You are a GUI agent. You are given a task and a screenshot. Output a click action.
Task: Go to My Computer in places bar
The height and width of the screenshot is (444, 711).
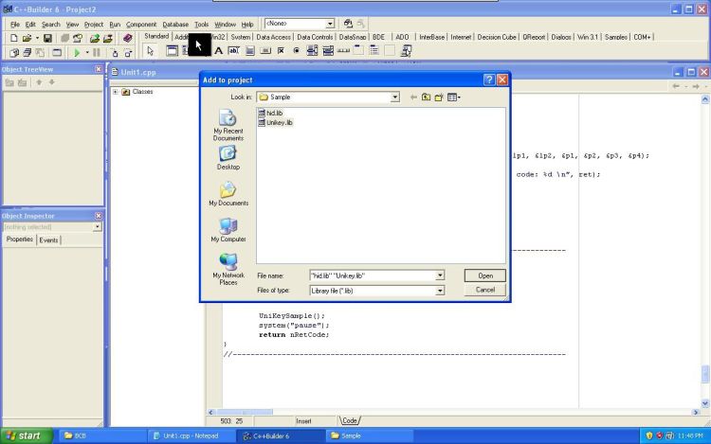(228, 230)
